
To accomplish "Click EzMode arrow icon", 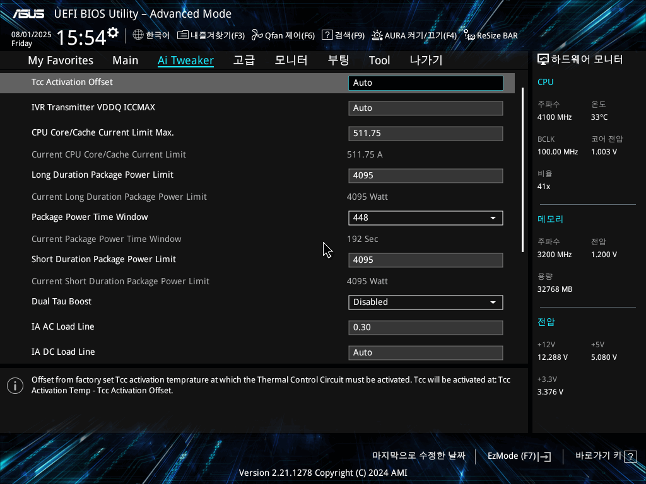I will [x=544, y=456].
